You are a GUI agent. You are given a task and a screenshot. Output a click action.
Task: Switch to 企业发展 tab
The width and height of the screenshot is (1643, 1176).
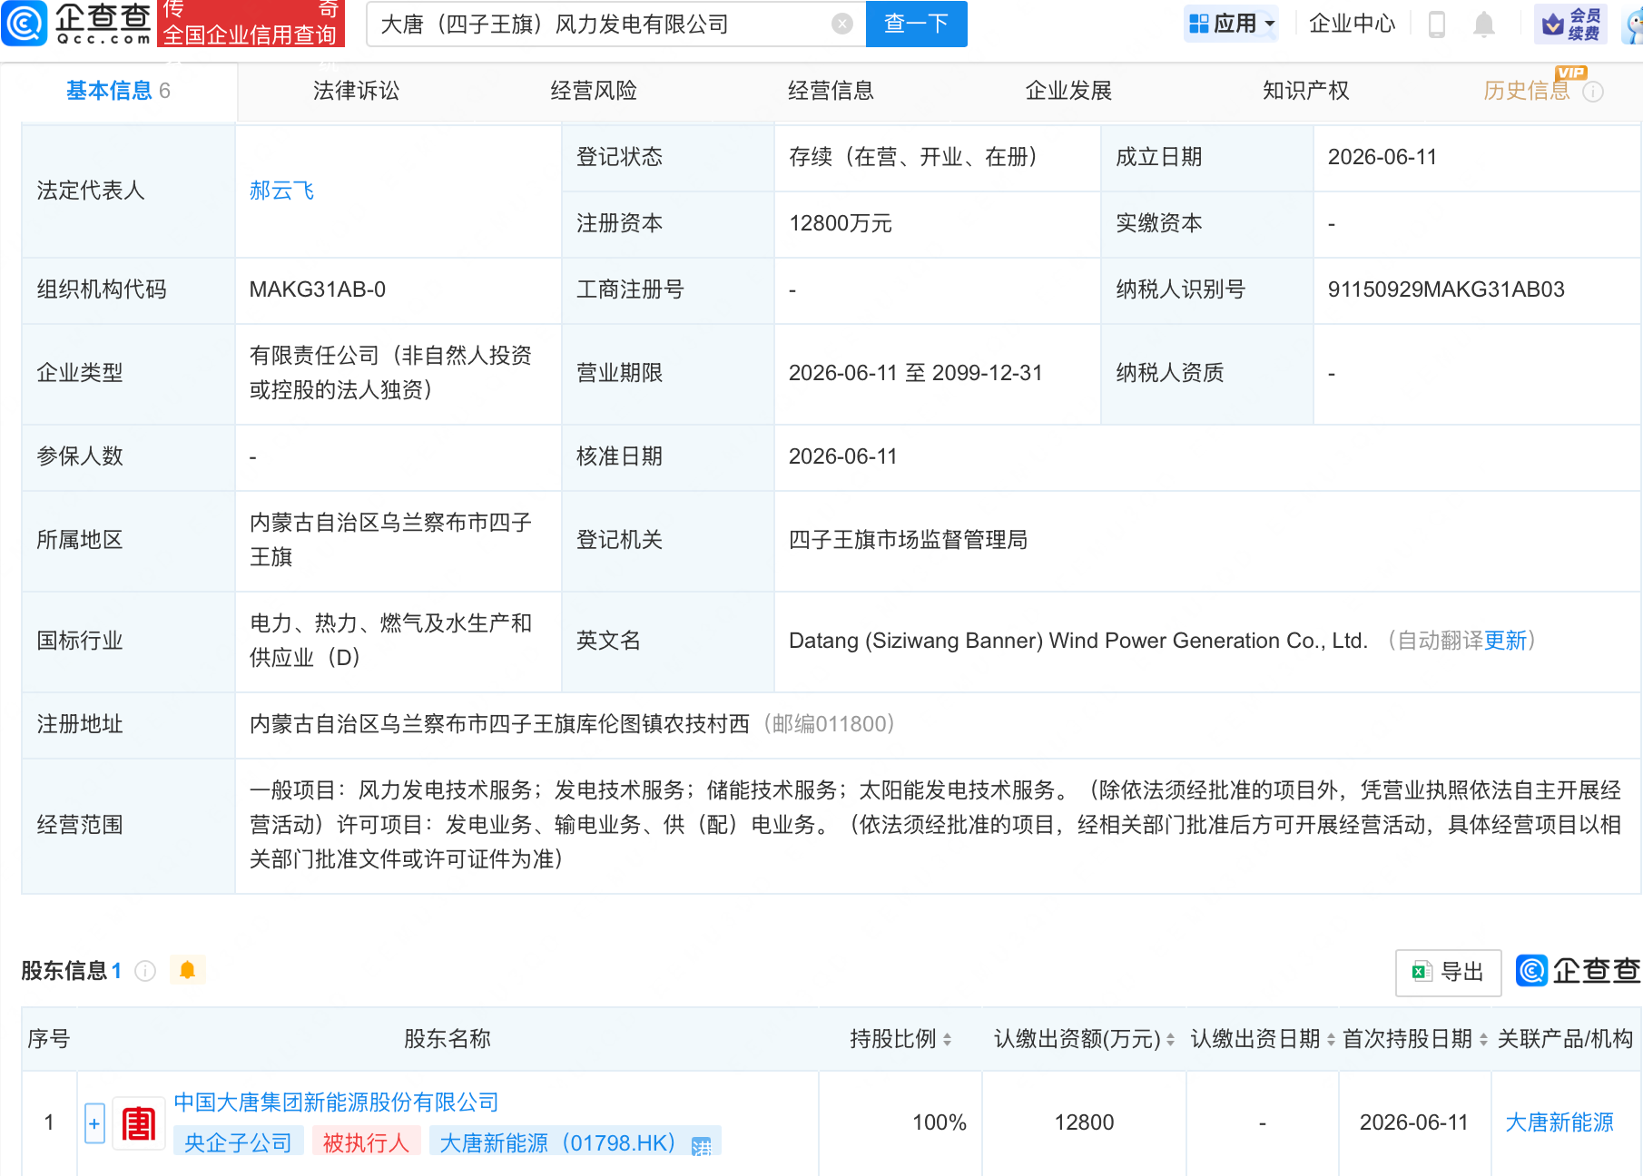(1069, 91)
